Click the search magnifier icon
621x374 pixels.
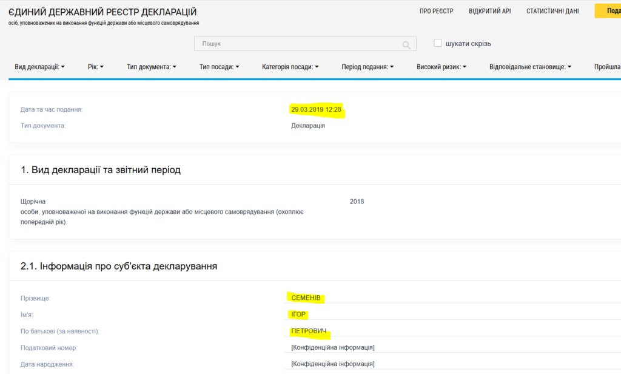(x=406, y=45)
